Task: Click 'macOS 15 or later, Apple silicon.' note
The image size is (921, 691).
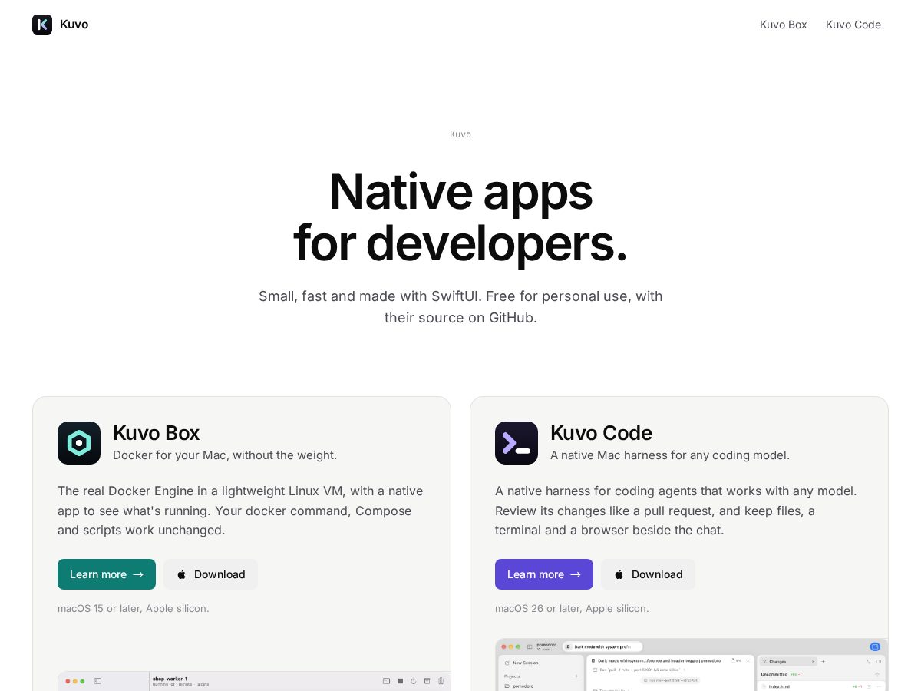Action: (134, 608)
